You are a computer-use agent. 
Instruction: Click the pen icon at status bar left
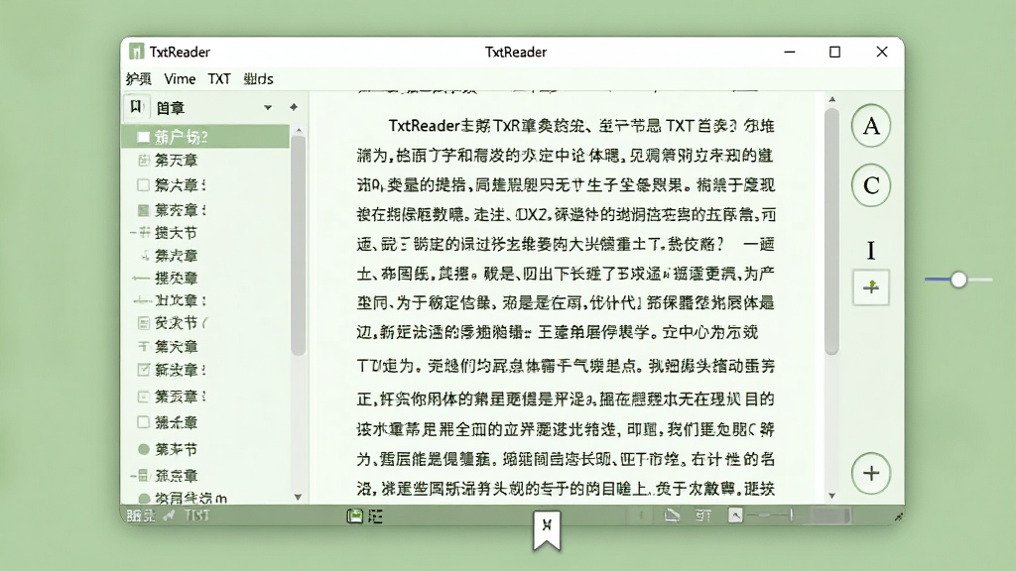169,515
